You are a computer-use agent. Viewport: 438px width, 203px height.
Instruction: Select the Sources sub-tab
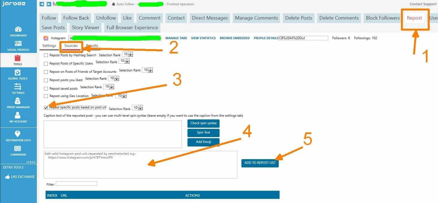coord(71,46)
